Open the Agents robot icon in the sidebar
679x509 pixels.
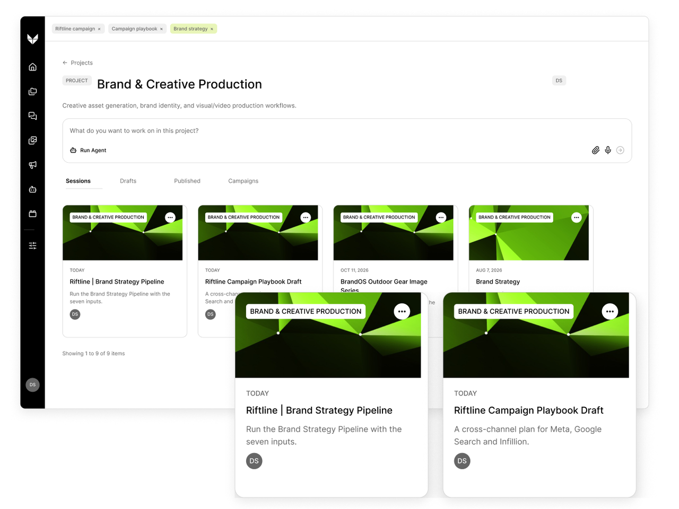[32, 189]
